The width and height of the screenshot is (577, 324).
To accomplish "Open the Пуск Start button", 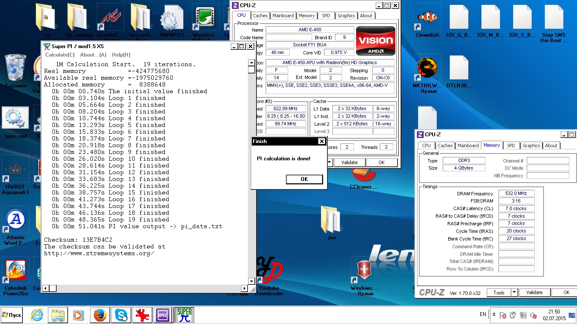I will [x=12, y=315].
